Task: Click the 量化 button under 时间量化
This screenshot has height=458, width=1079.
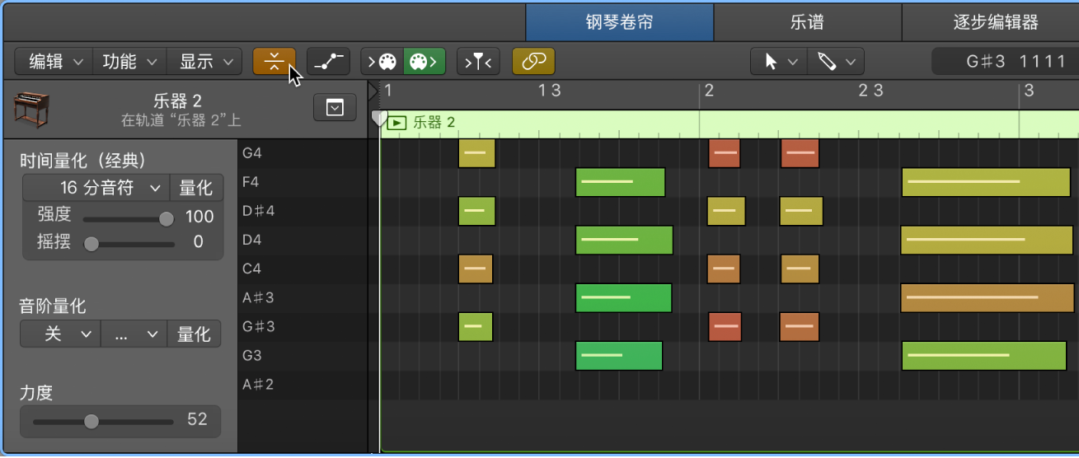Action: [195, 188]
